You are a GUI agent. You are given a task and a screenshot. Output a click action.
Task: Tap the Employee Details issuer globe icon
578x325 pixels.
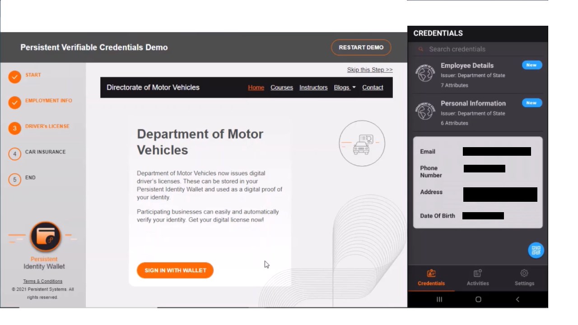[x=425, y=73]
